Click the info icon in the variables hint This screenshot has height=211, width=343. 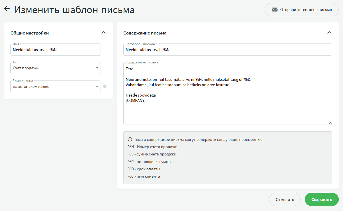tap(130, 139)
